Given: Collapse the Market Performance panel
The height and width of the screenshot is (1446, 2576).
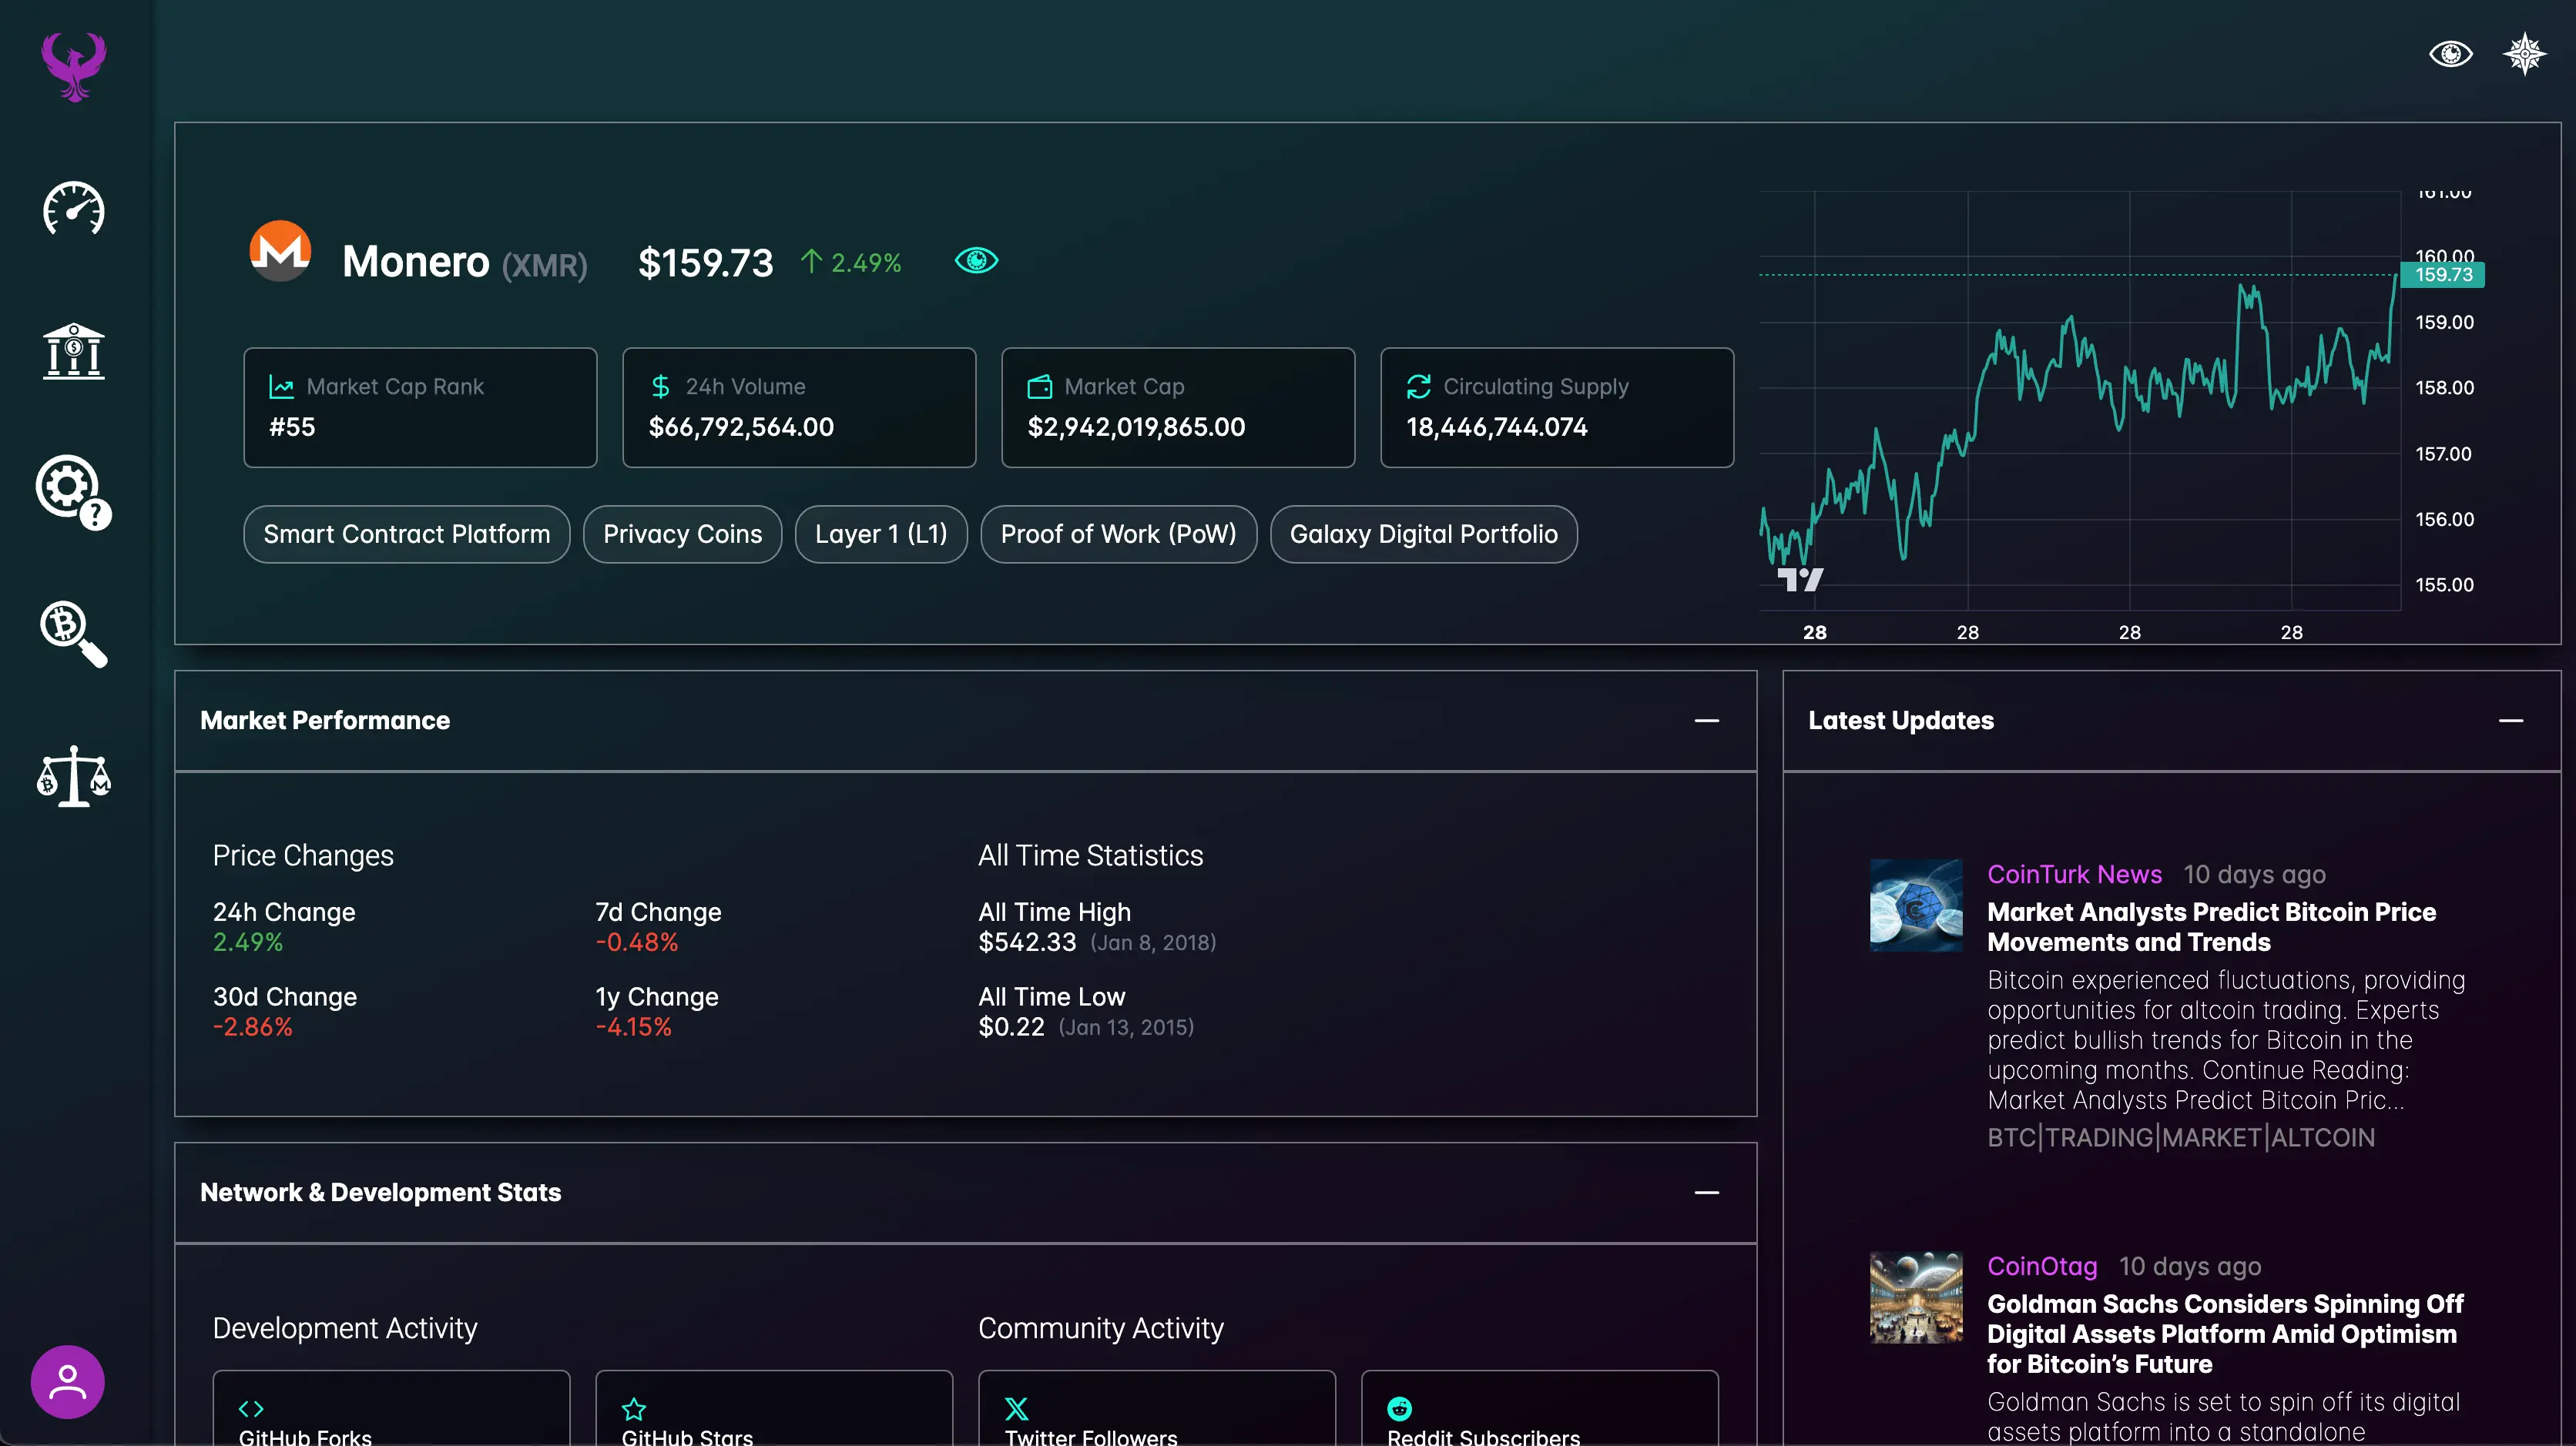Looking at the screenshot, I should coord(1707,721).
